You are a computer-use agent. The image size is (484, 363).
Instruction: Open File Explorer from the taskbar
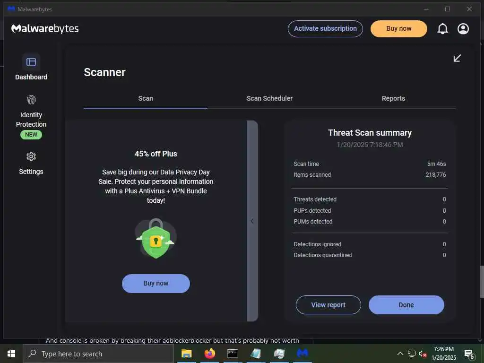coord(186,354)
